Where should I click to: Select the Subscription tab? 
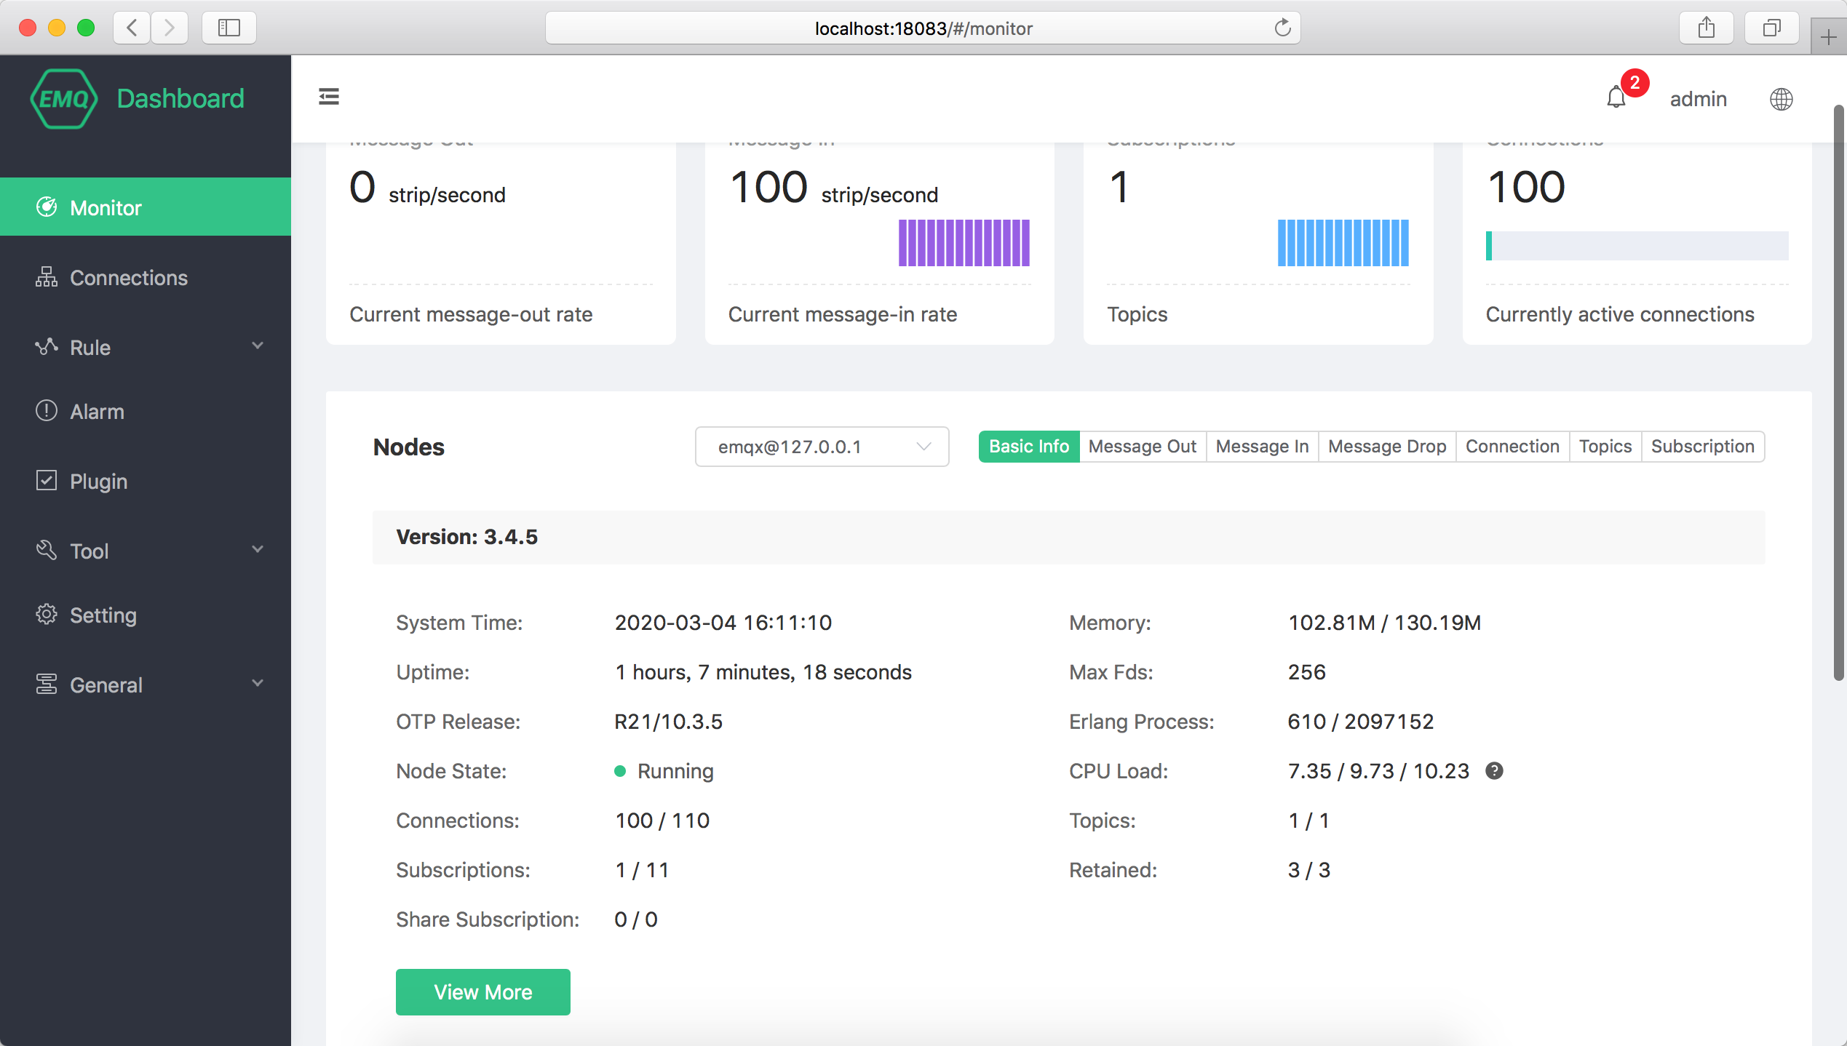1702,446
